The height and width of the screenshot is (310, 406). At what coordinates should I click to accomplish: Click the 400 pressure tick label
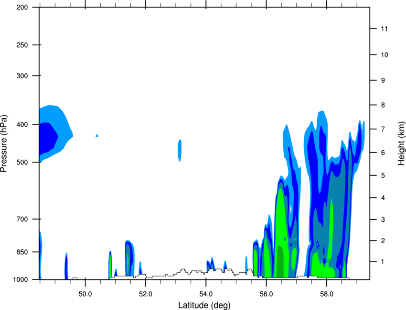22,124
